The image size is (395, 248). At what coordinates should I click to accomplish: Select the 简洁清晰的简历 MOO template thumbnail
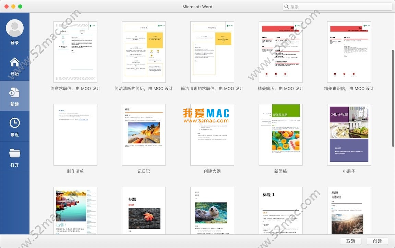[144, 52]
